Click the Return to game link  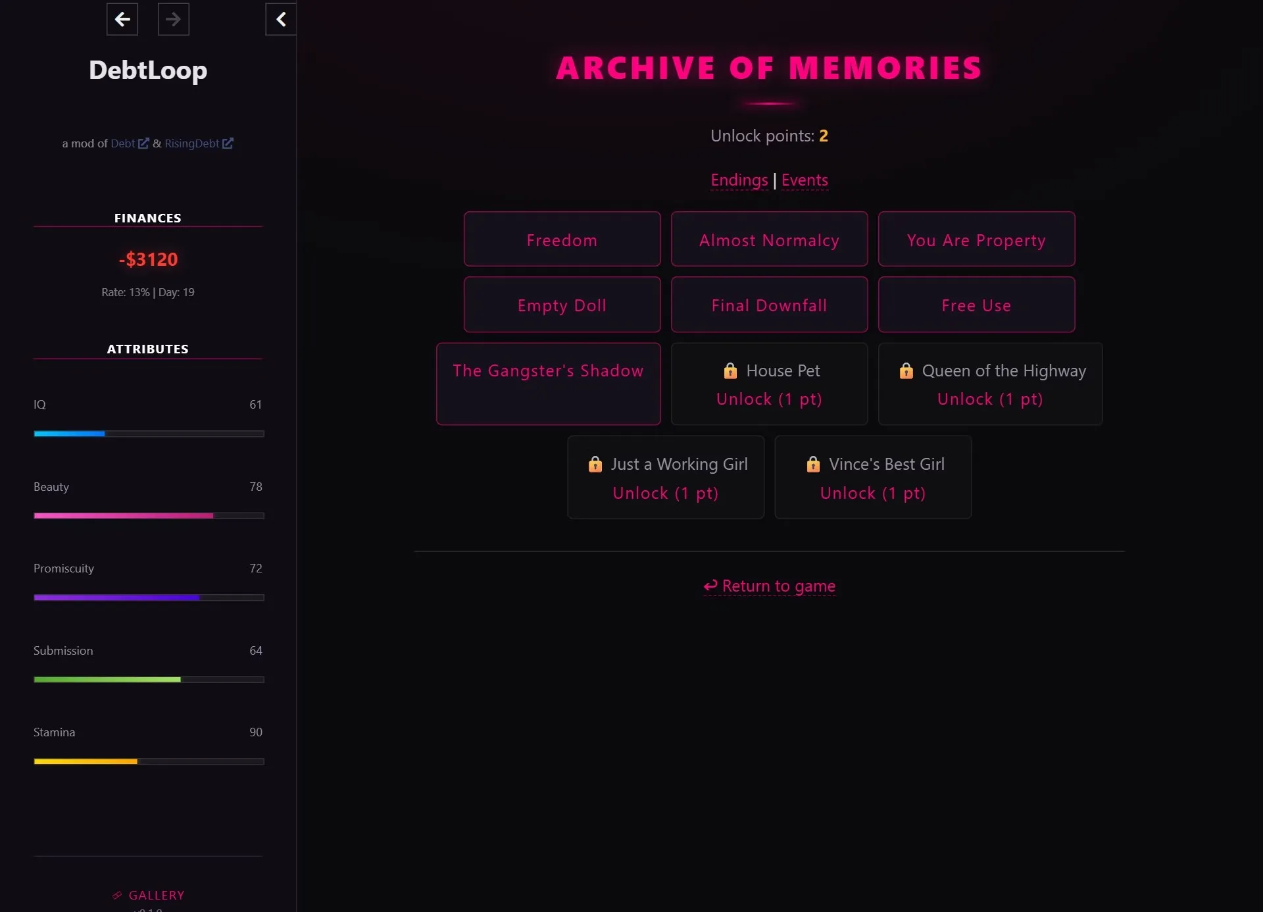point(769,586)
